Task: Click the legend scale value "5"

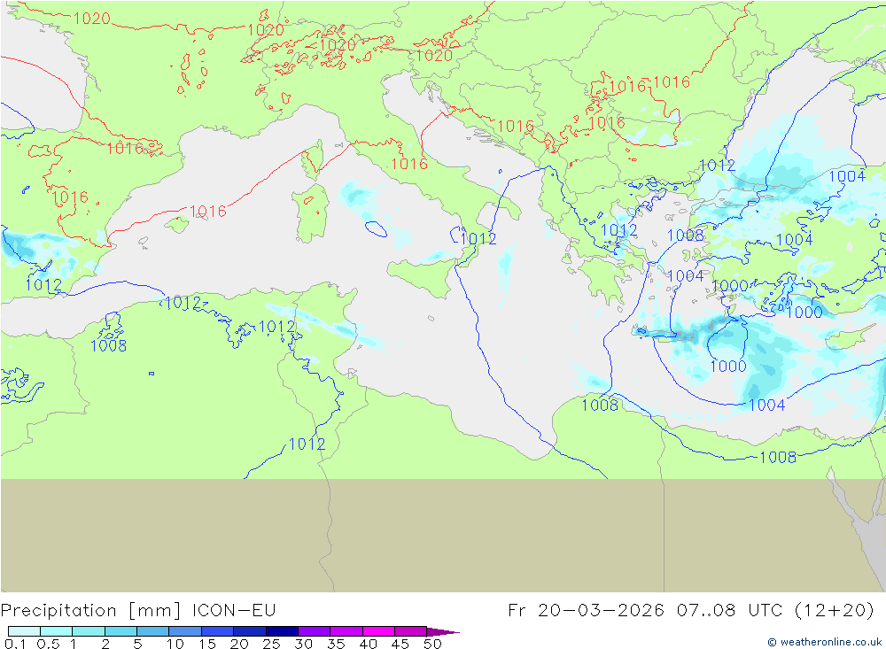Action: tap(137, 644)
